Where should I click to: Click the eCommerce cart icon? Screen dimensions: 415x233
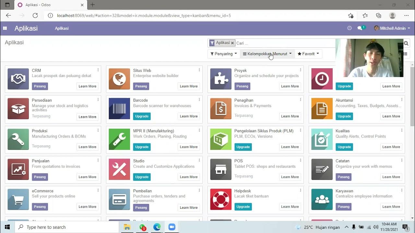coord(18,199)
